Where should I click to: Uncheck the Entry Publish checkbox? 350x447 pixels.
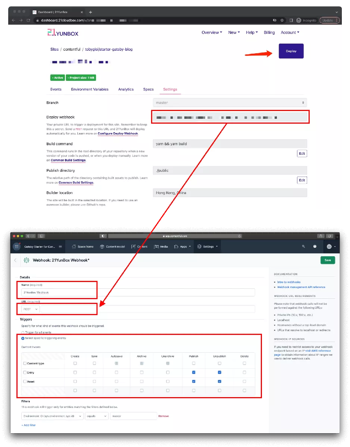193,372
